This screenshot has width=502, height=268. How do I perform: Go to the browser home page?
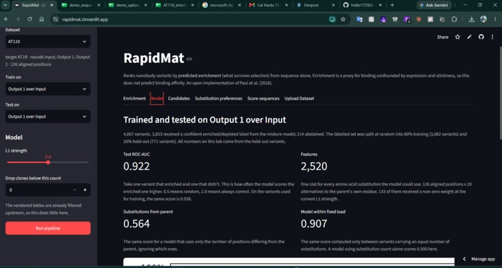pos(42,19)
